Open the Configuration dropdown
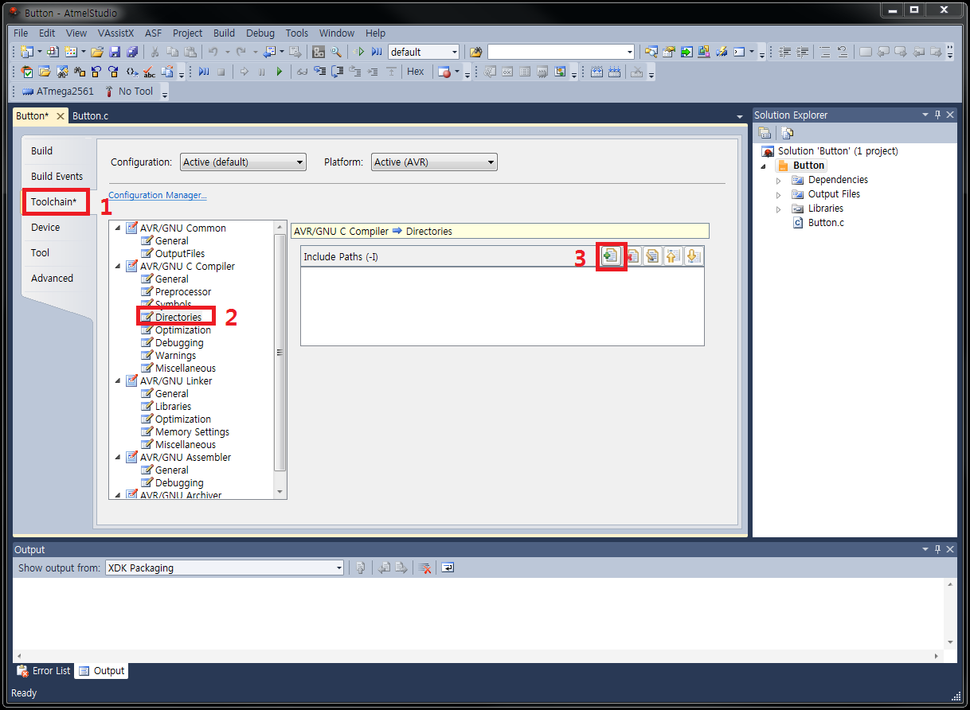 [x=243, y=162]
